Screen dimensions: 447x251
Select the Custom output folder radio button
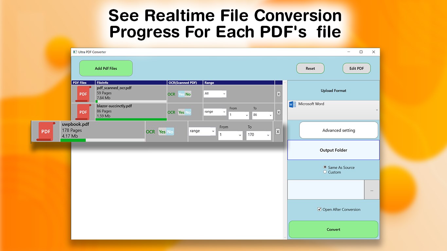[325, 172]
